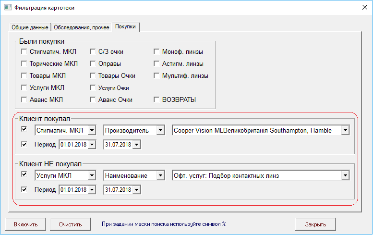Open the Услуги МКЛ dropdown in Клиент НЕ покупал
The height and width of the screenshot is (235, 373).
point(92,176)
